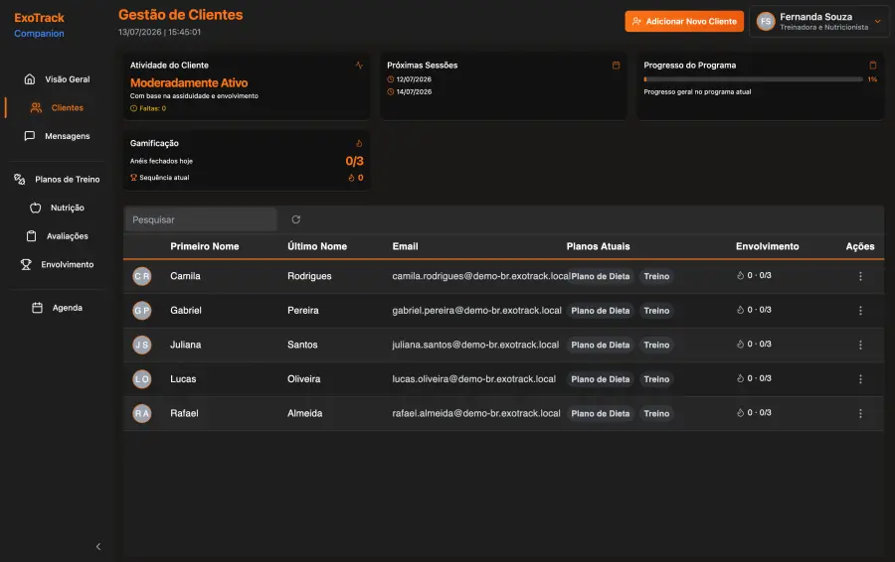Click the FS user avatar

coord(766,21)
